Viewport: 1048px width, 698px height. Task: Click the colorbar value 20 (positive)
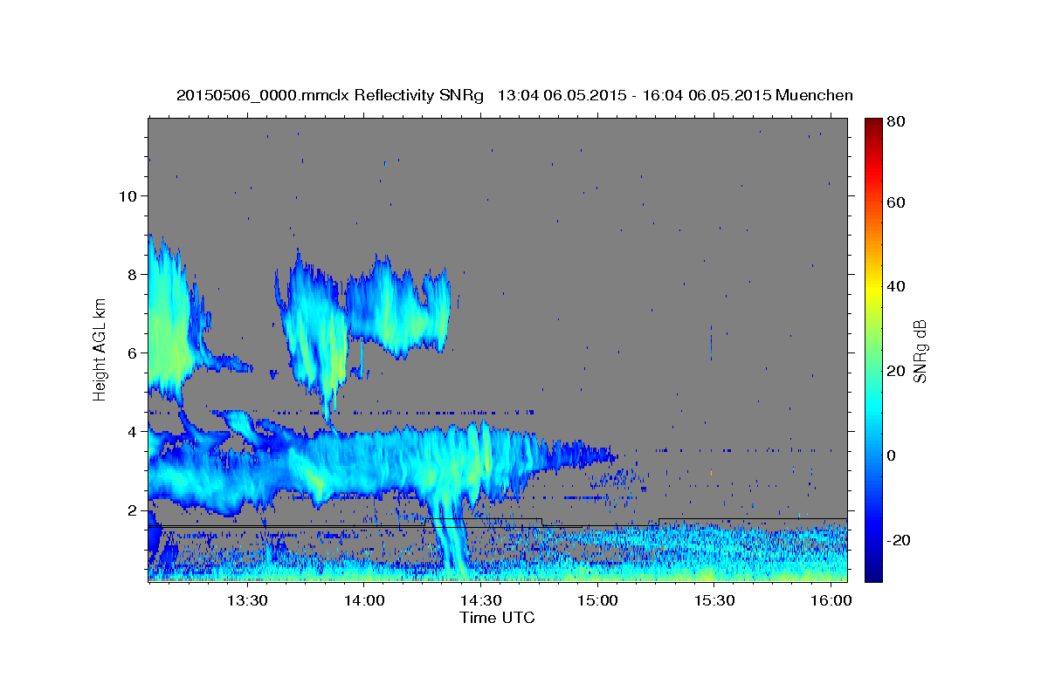click(x=895, y=371)
